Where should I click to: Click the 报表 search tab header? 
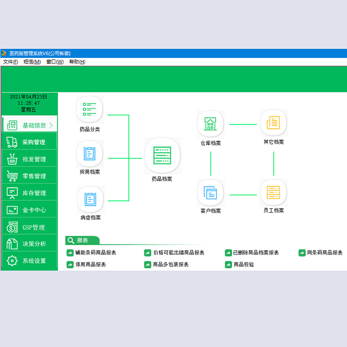click(82, 240)
